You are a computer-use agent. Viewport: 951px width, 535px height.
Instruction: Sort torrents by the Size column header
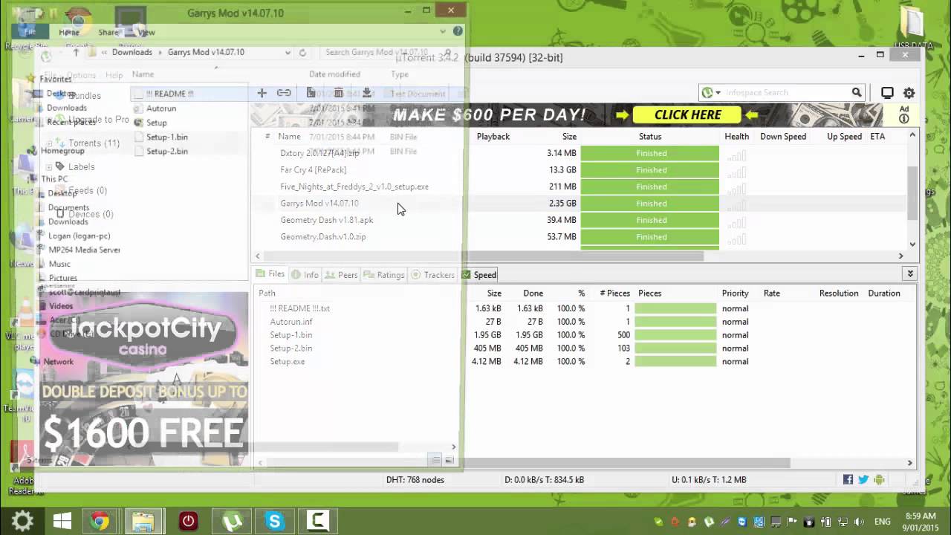tap(569, 137)
